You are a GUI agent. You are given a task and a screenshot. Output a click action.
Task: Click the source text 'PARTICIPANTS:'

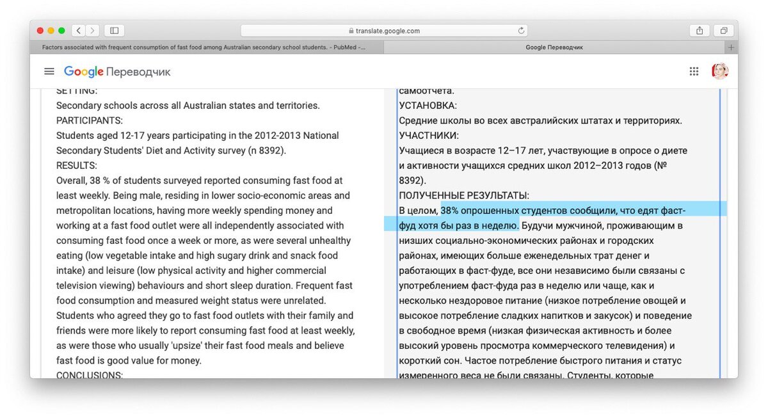[90, 120]
